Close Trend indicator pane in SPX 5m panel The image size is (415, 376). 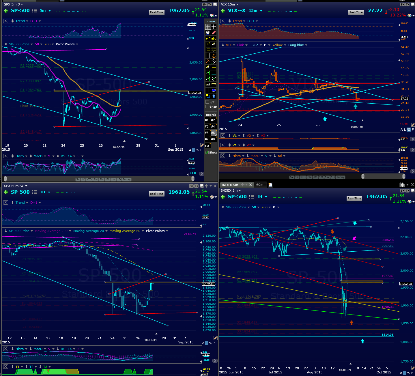coord(5,21)
